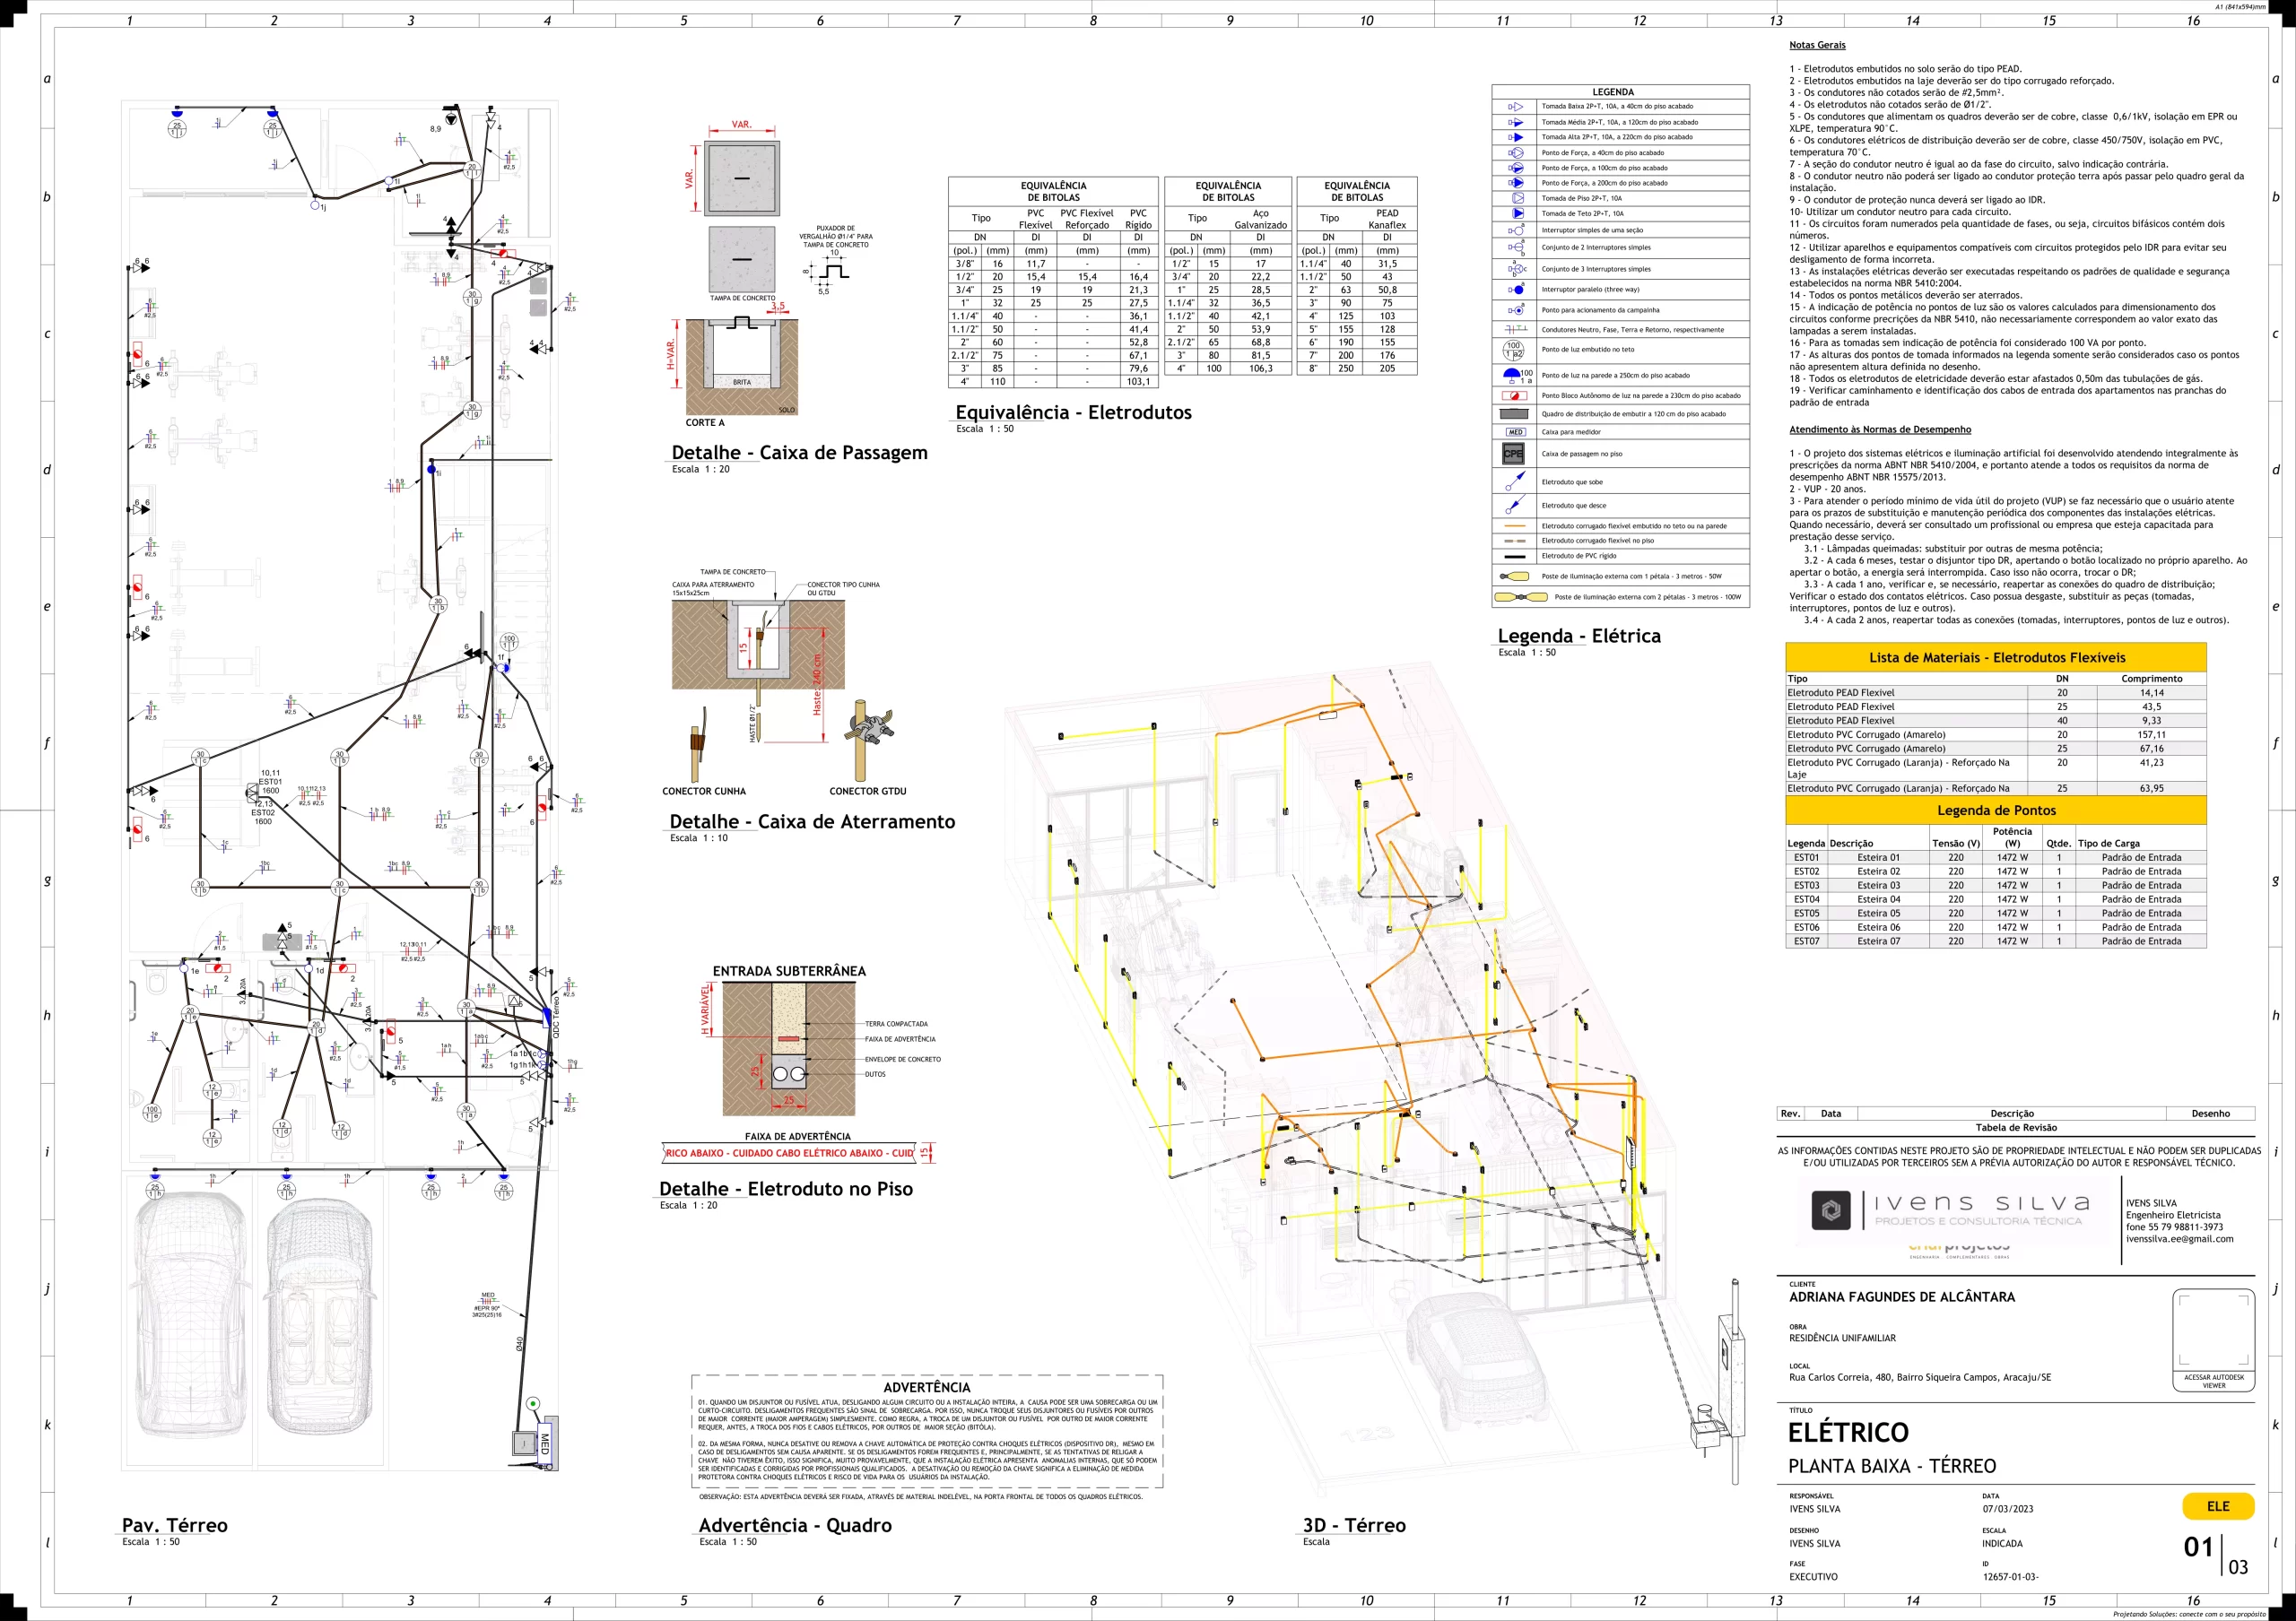The image size is (2296, 1621).
Task: Select the Ponto de luz embutido no teto symbol
Action: click(1514, 350)
